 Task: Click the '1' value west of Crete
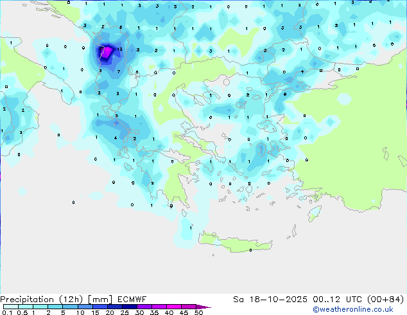(191, 228)
